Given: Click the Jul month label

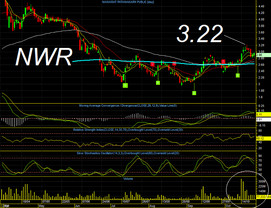Looking at the screenshot, I should (113, 206).
